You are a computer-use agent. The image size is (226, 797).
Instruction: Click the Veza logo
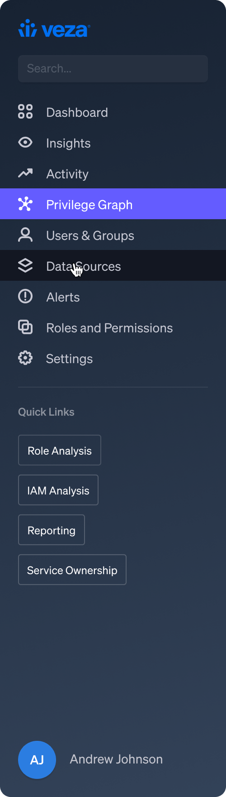pyautogui.click(x=54, y=29)
